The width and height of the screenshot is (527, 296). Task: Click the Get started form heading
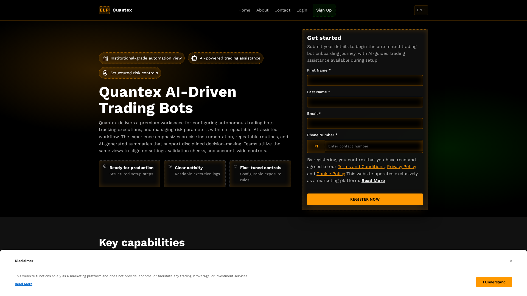point(324,38)
